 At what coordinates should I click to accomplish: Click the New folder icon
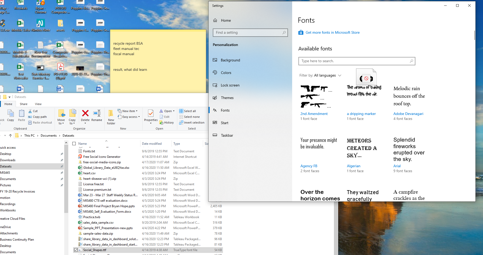click(111, 113)
